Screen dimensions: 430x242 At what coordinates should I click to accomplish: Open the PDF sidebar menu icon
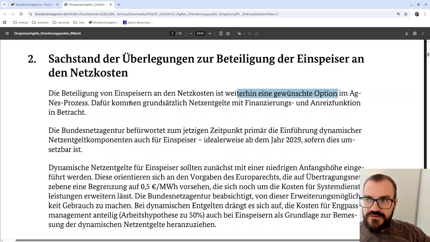7,33
